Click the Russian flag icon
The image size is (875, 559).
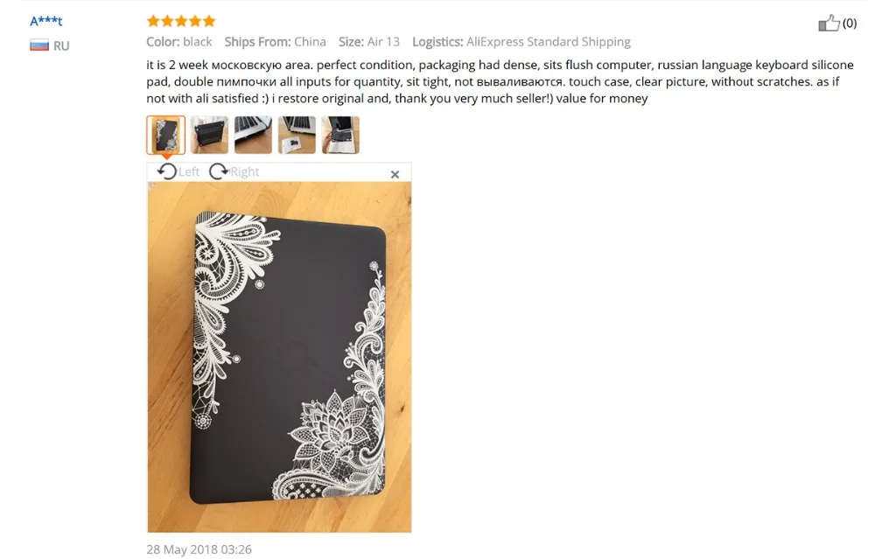tap(39, 45)
